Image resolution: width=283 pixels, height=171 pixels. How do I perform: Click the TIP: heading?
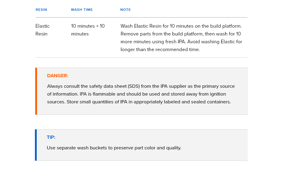51,137
